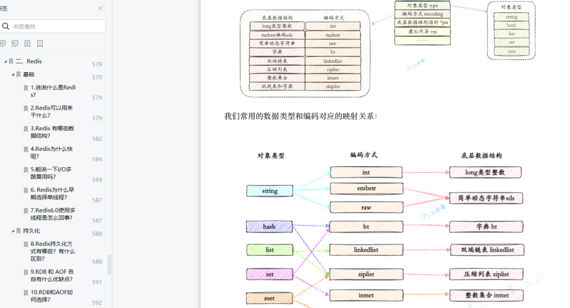Screen dimensions: 570x308
Task: Click the bookmark icon beside 基础
Action: [17, 75]
